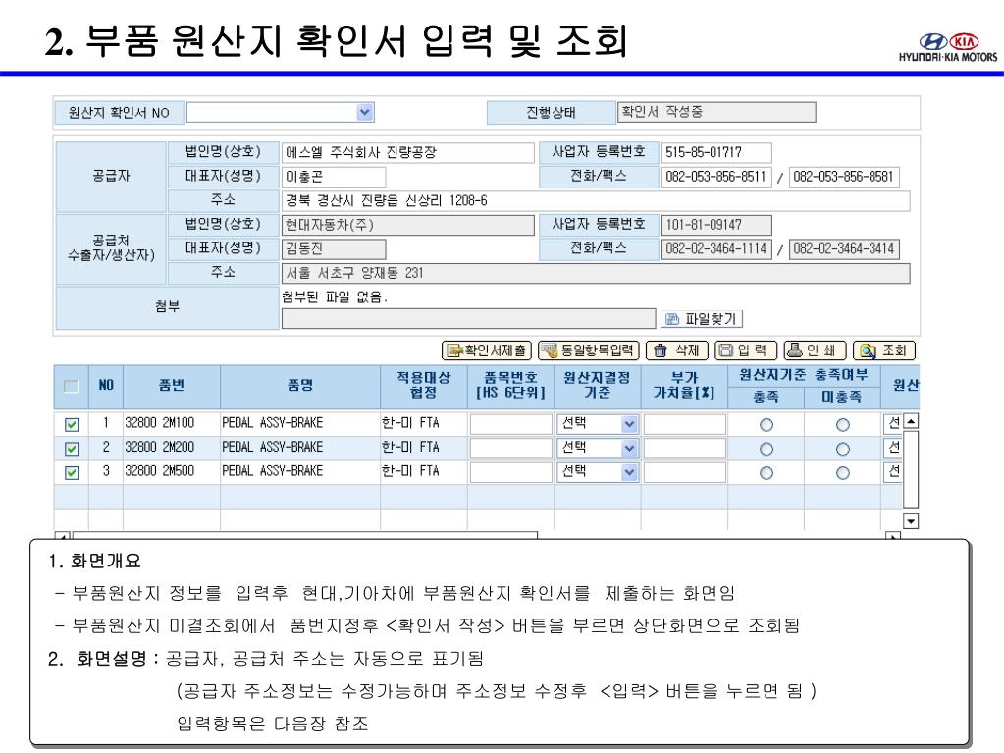Click the supplier 법인명 field 에스엘 주식회사

(408, 152)
